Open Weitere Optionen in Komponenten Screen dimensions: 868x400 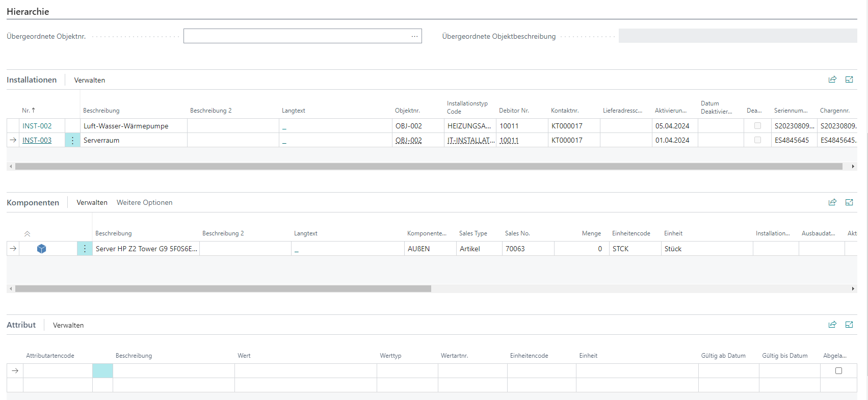click(144, 202)
